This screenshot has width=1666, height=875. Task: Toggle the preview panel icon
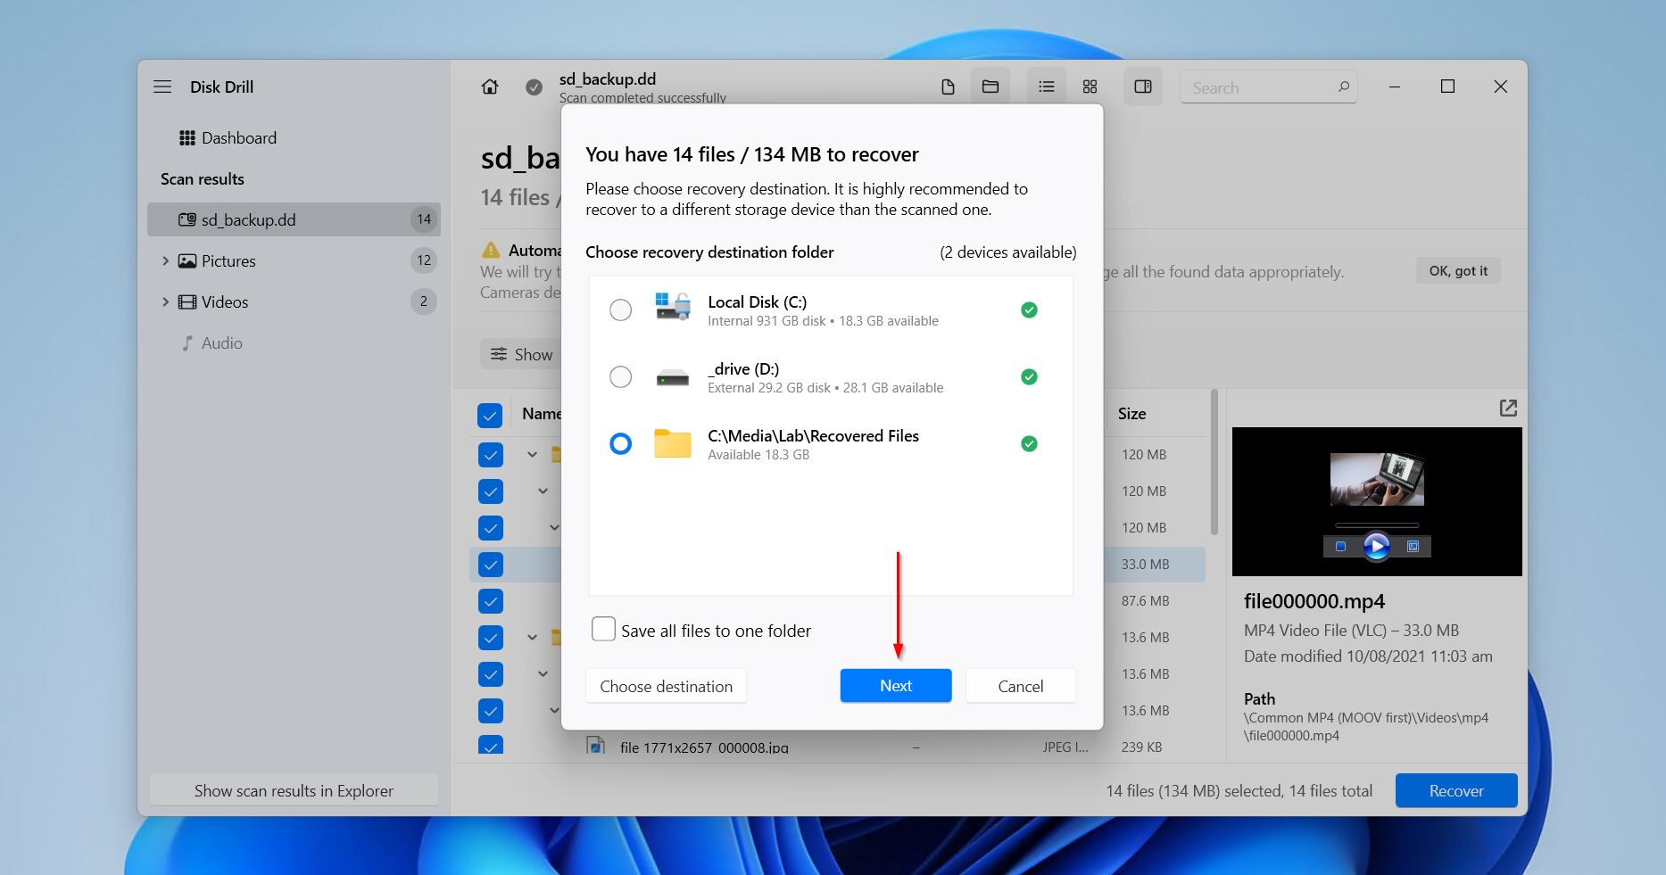point(1142,86)
